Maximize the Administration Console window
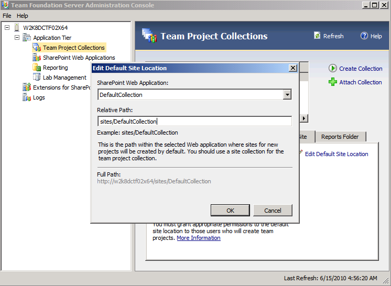391x286 pixels. click(x=375, y=5)
